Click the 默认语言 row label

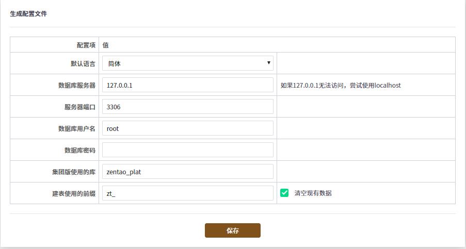(x=83, y=64)
